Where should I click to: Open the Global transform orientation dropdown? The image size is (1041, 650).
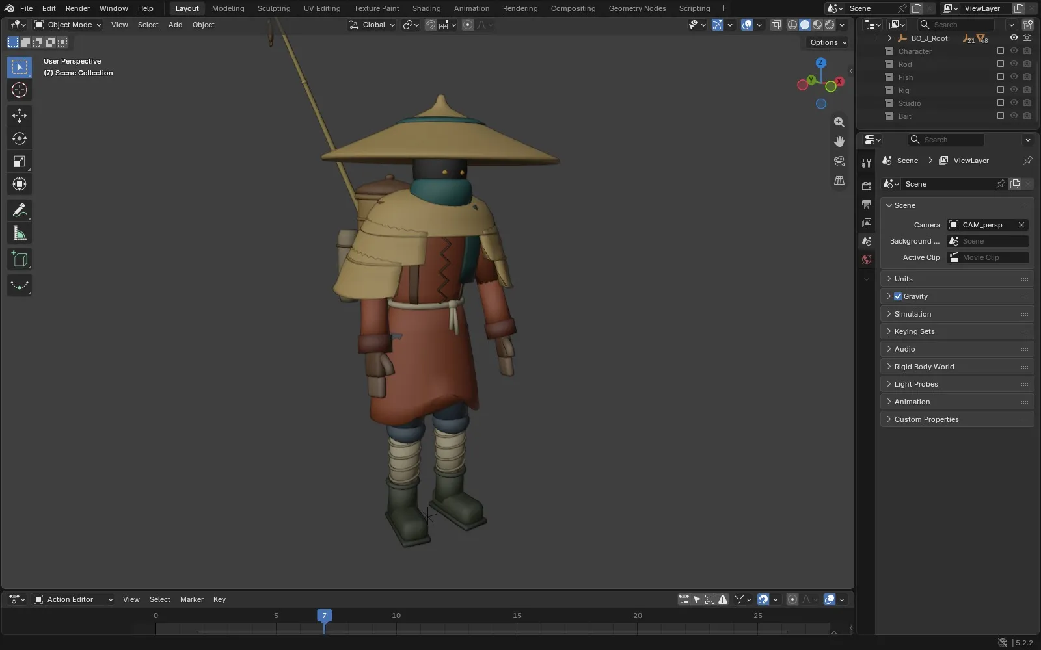point(372,25)
